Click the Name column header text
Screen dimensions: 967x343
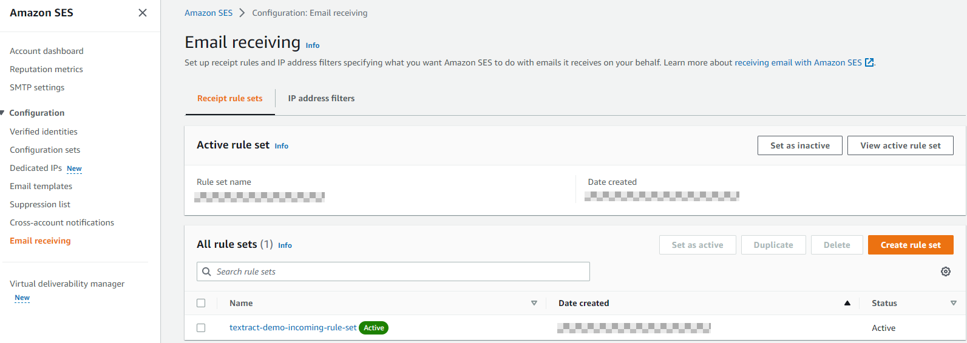click(x=241, y=303)
